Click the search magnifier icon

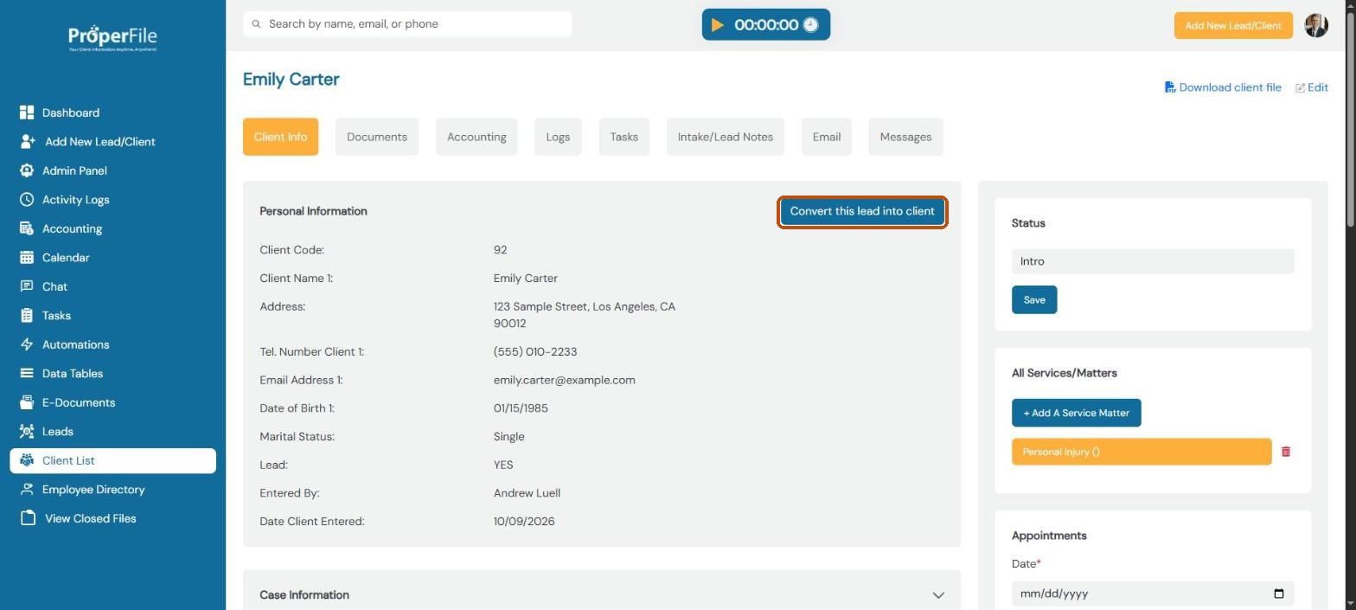(256, 24)
